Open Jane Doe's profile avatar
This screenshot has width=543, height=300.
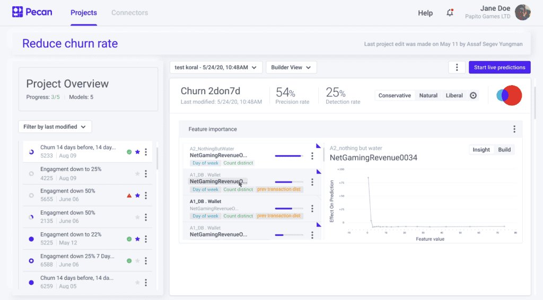coord(522,13)
